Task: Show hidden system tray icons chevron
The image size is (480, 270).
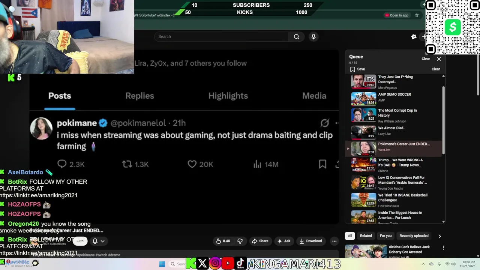Action: tap(423, 264)
